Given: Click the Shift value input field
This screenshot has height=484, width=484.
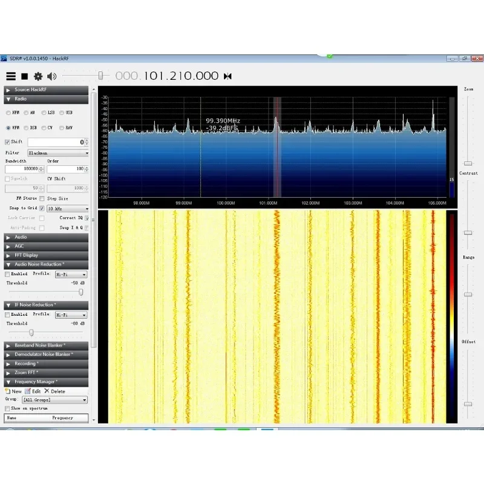Looking at the screenshot, I should click(56, 142).
